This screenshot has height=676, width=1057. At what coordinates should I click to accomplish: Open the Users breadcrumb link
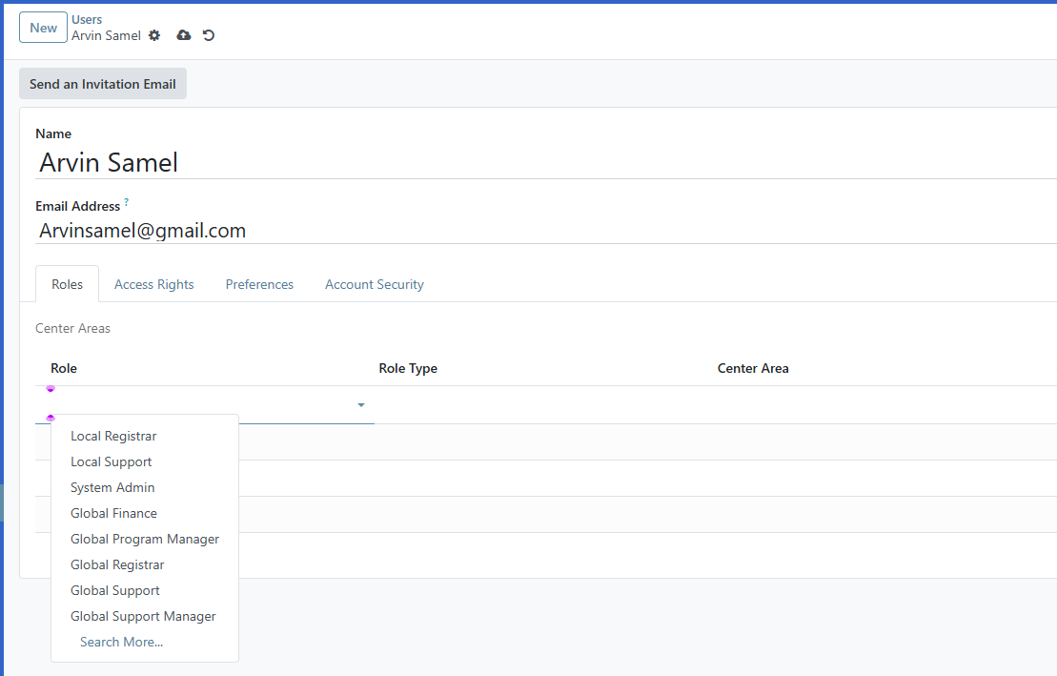(x=86, y=18)
